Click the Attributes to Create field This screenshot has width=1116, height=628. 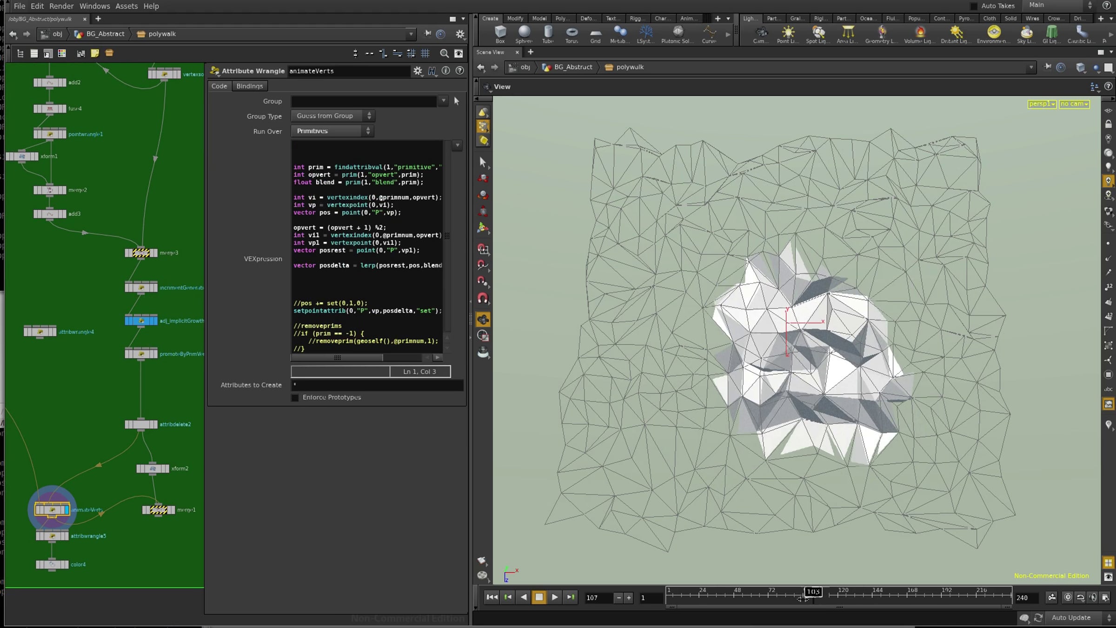coord(377,385)
